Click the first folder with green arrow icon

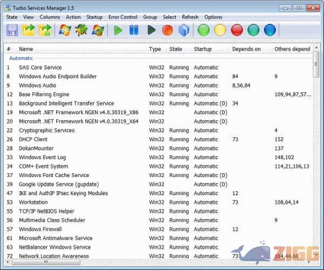pyautogui.click(x=28, y=30)
